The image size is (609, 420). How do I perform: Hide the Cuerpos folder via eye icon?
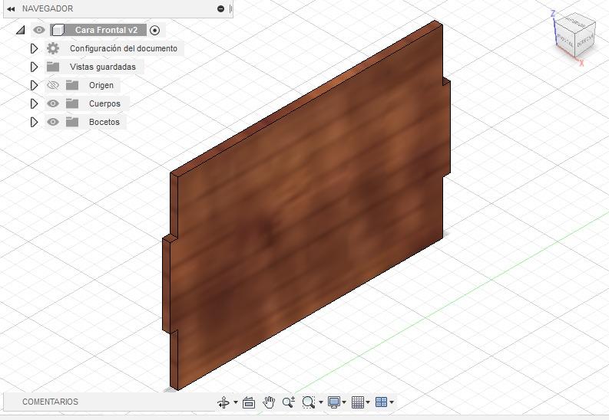[53, 103]
